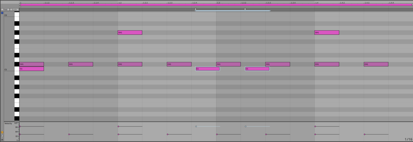Click the highlighted C1 note at 1.2.4
The image size is (413, 142).
point(208,69)
